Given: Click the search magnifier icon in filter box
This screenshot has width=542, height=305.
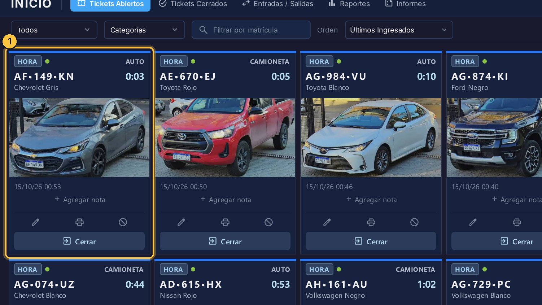Looking at the screenshot, I should (x=203, y=30).
